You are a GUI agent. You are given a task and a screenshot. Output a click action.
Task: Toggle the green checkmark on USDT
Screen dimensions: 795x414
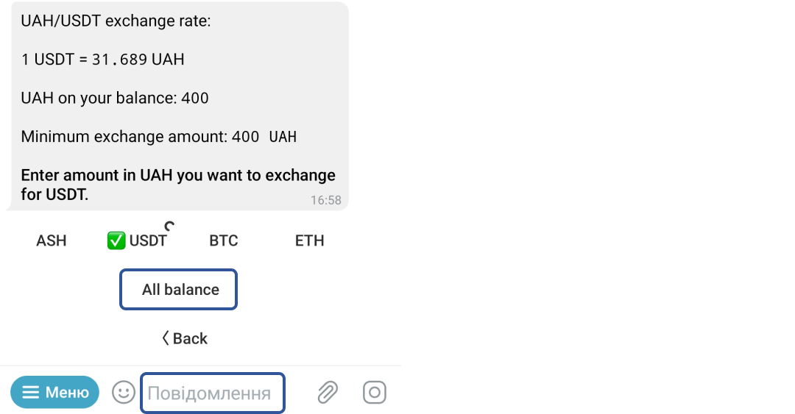pyautogui.click(x=116, y=240)
